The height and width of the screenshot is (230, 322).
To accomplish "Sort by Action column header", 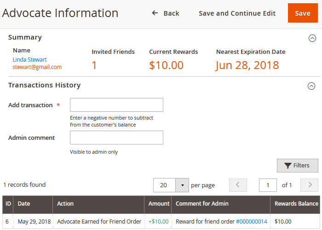I will (98, 205).
